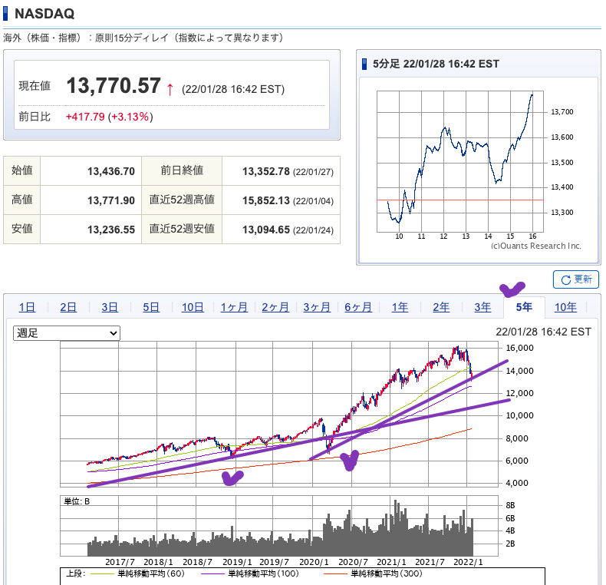The image size is (606, 585).
Task: Click the 52-week high value 15,852.13
Action: coord(266,200)
